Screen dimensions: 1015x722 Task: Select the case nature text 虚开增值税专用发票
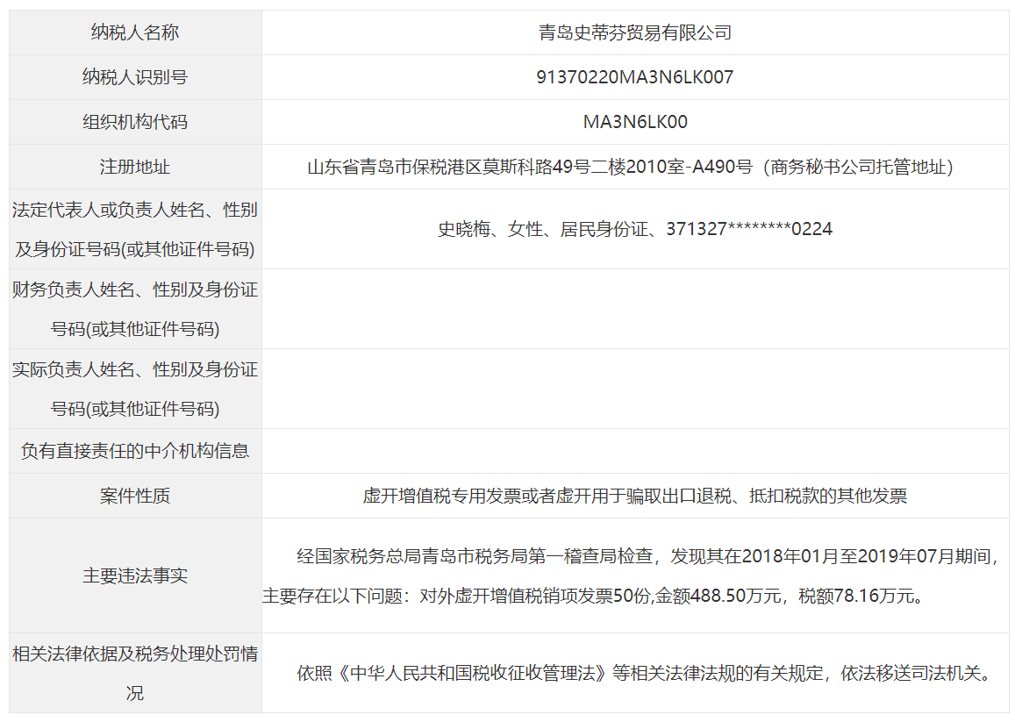[634, 496]
